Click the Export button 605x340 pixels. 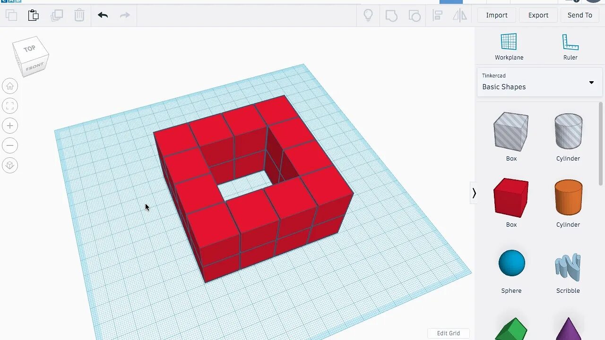(538, 15)
